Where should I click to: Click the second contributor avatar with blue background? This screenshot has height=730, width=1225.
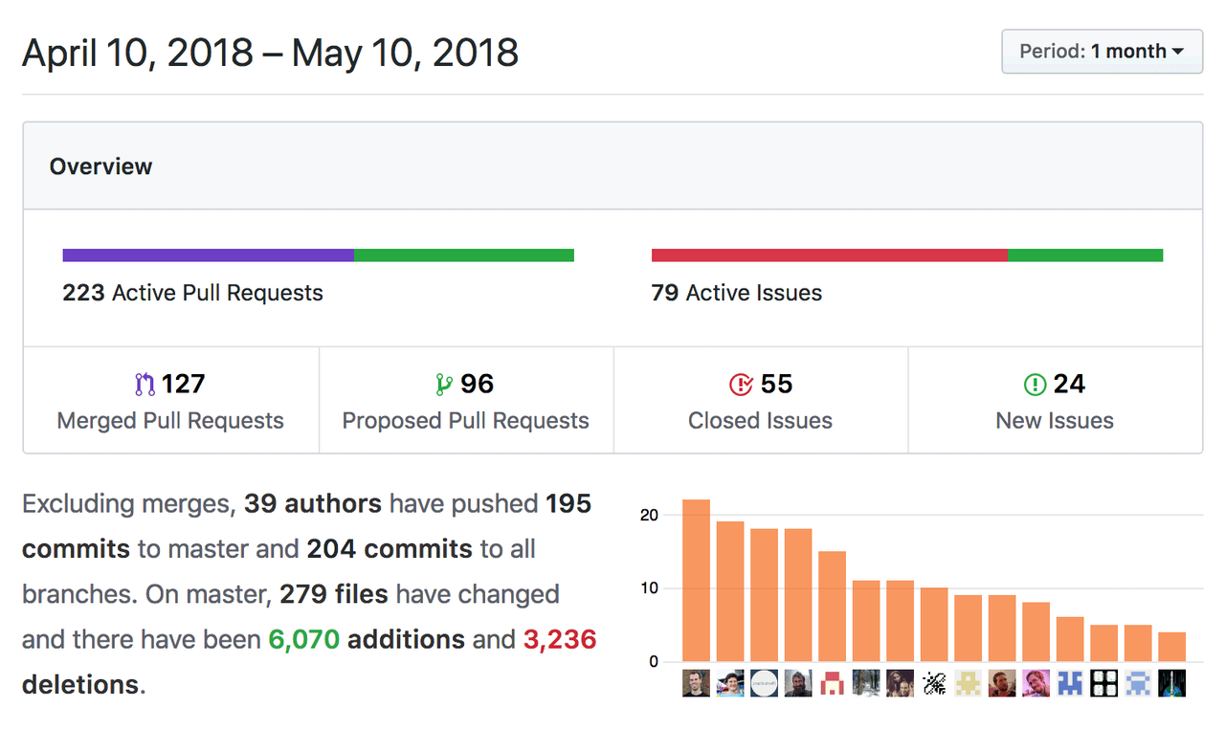tap(730, 682)
